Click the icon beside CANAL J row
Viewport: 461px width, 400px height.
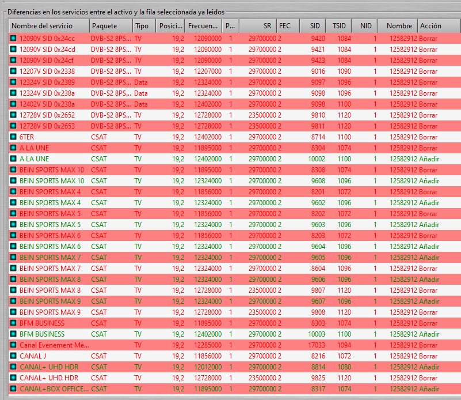(x=13, y=356)
